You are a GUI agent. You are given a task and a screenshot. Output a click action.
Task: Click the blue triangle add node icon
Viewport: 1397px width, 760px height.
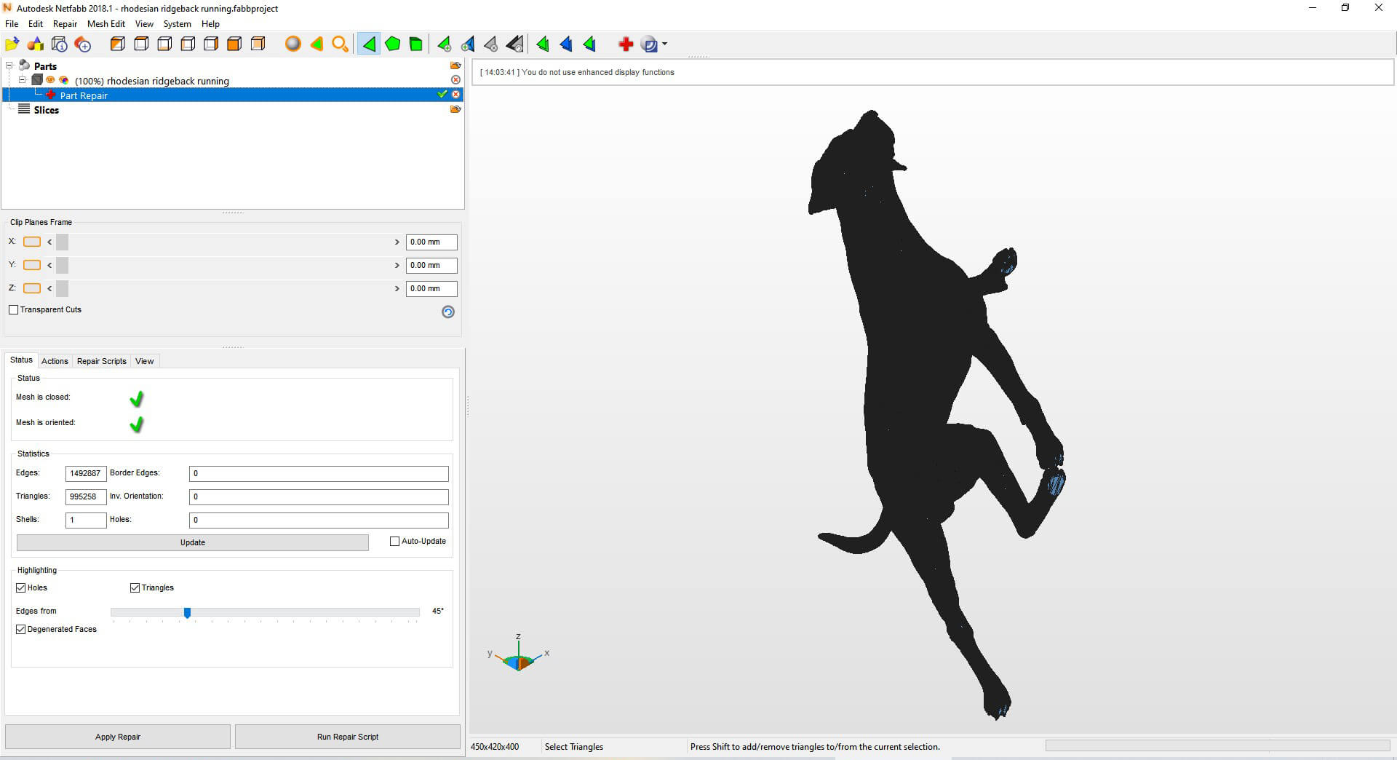point(467,44)
